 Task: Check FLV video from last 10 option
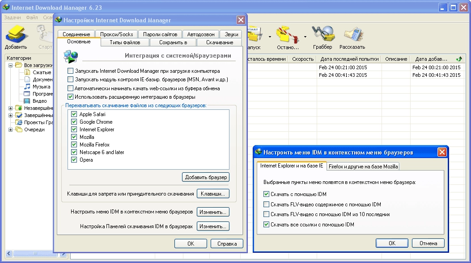(x=266, y=214)
